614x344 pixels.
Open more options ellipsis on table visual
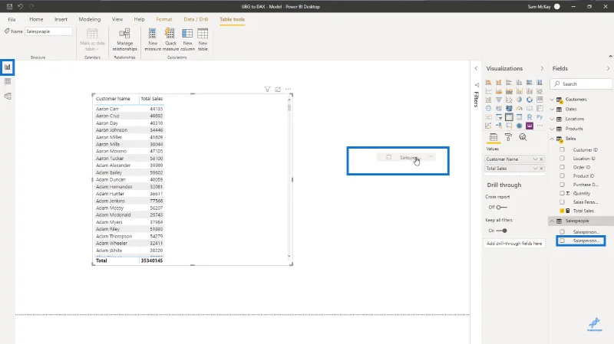click(289, 90)
